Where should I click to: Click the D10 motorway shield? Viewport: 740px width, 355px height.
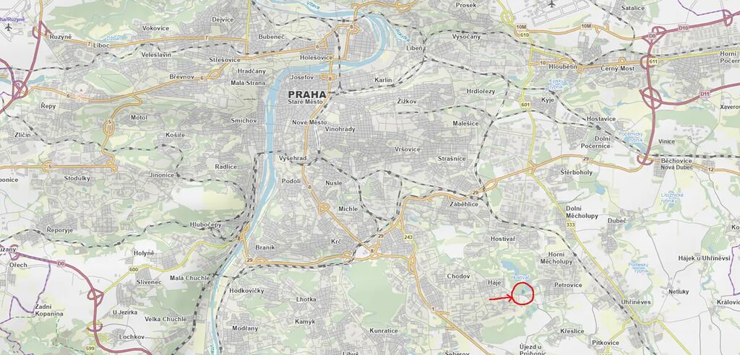click(684, 28)
